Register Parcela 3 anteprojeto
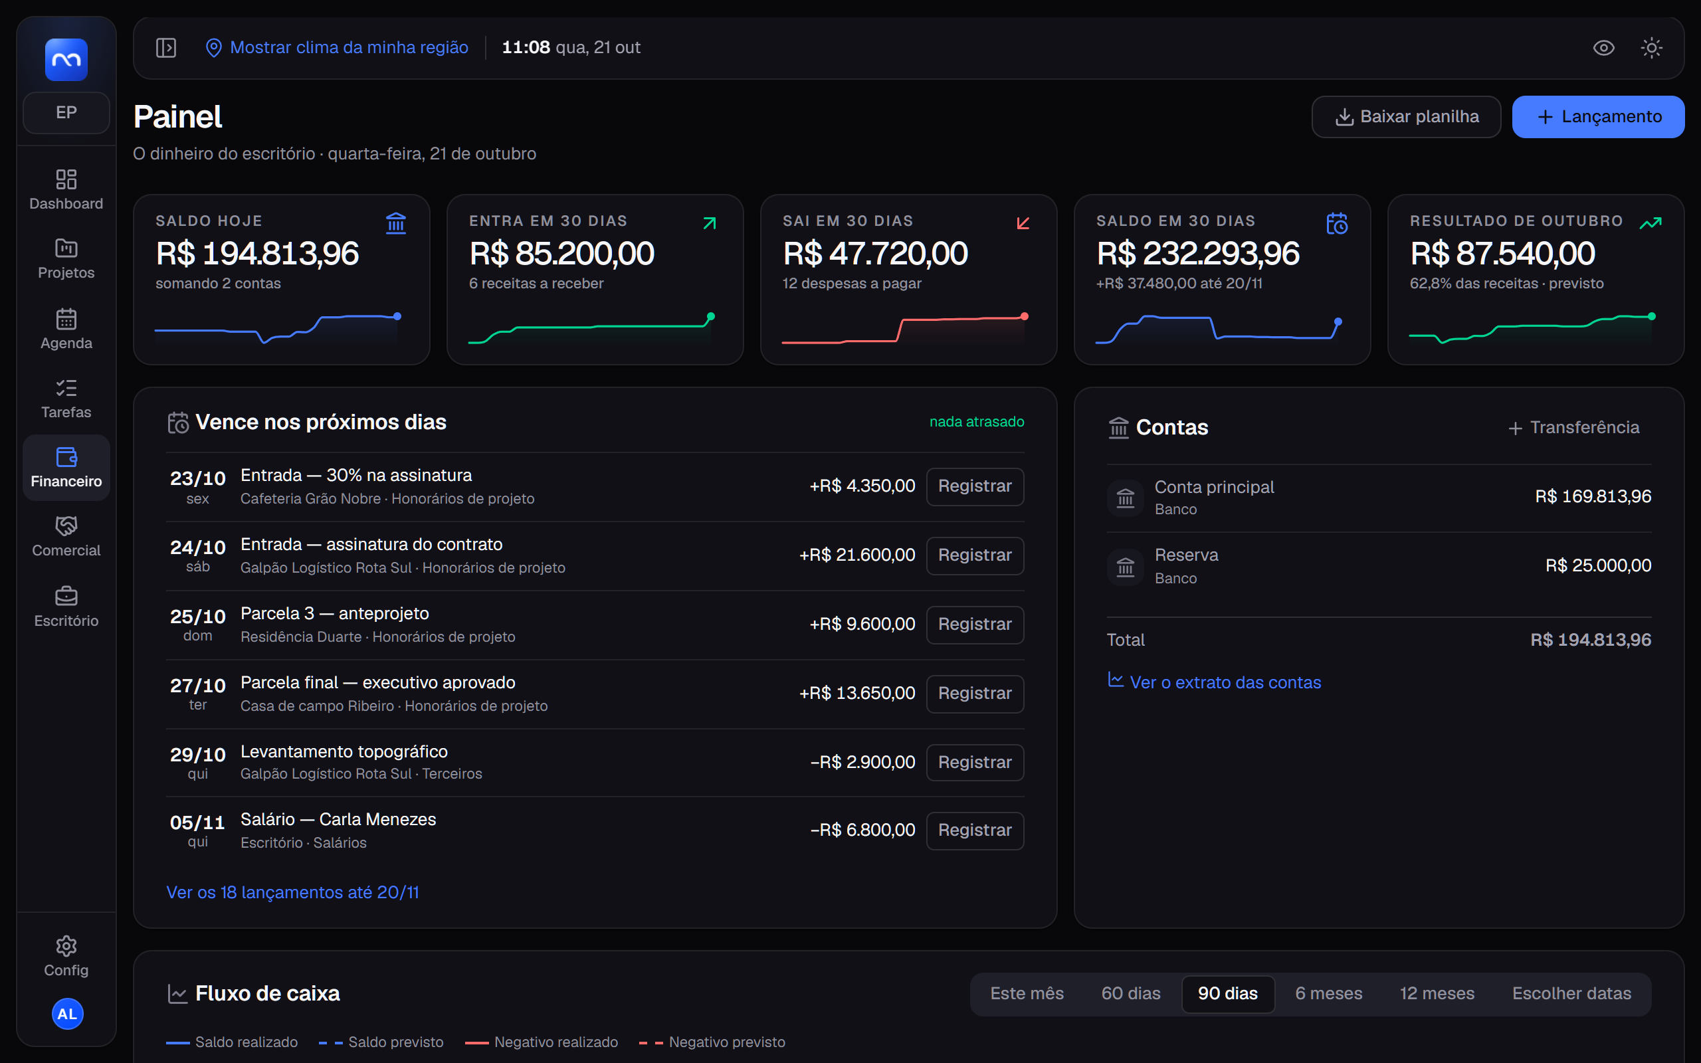Screen dimensions: 1701x1063 (974, 625)
